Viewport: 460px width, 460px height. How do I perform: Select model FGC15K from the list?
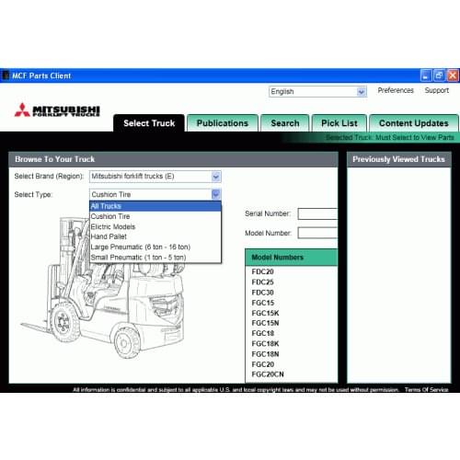tap(265, 313)
